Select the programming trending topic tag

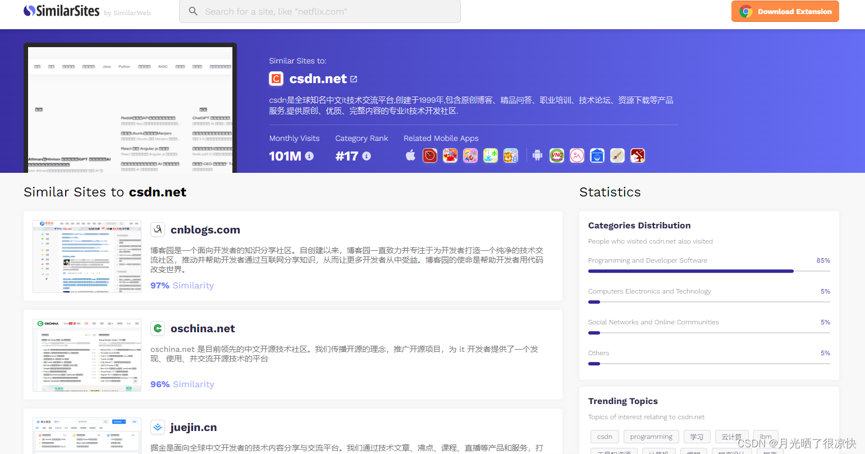[651, 437]
